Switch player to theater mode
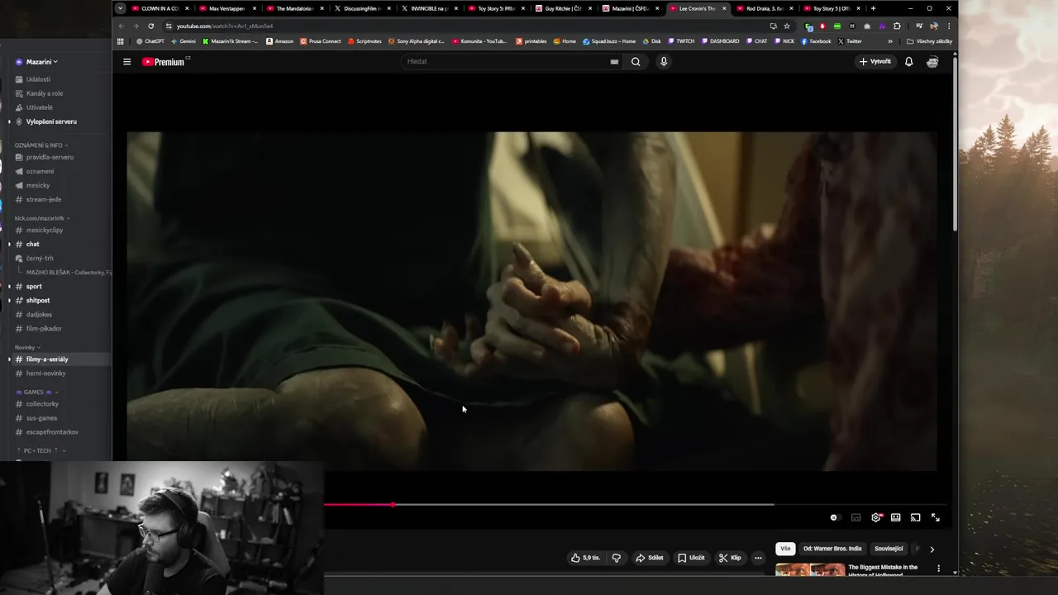The width and height of the screenshot is (1058, 595). pos(895,517)
